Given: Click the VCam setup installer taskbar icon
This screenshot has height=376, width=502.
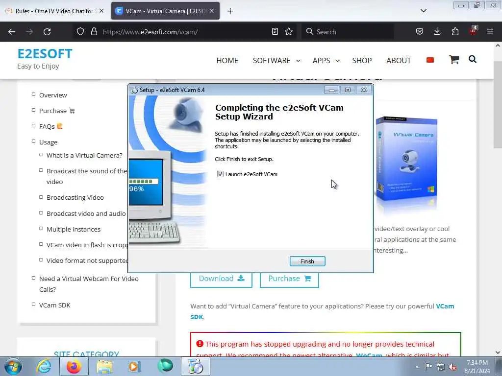Looking at the screenshot, I should pyautogui.click(x=195, y=366).
